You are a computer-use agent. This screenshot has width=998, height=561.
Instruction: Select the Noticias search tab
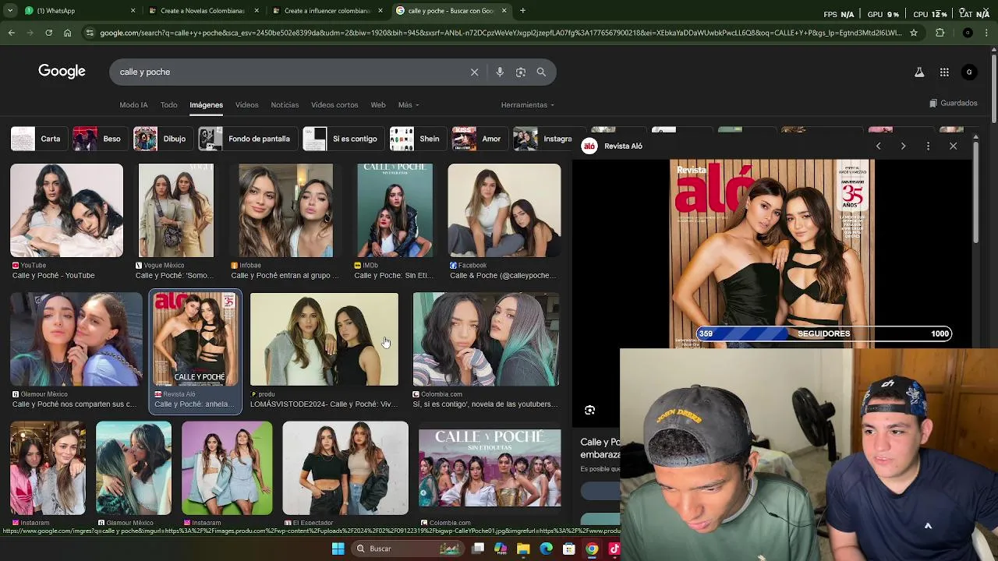pyautogui.click(x=285, y=104)
